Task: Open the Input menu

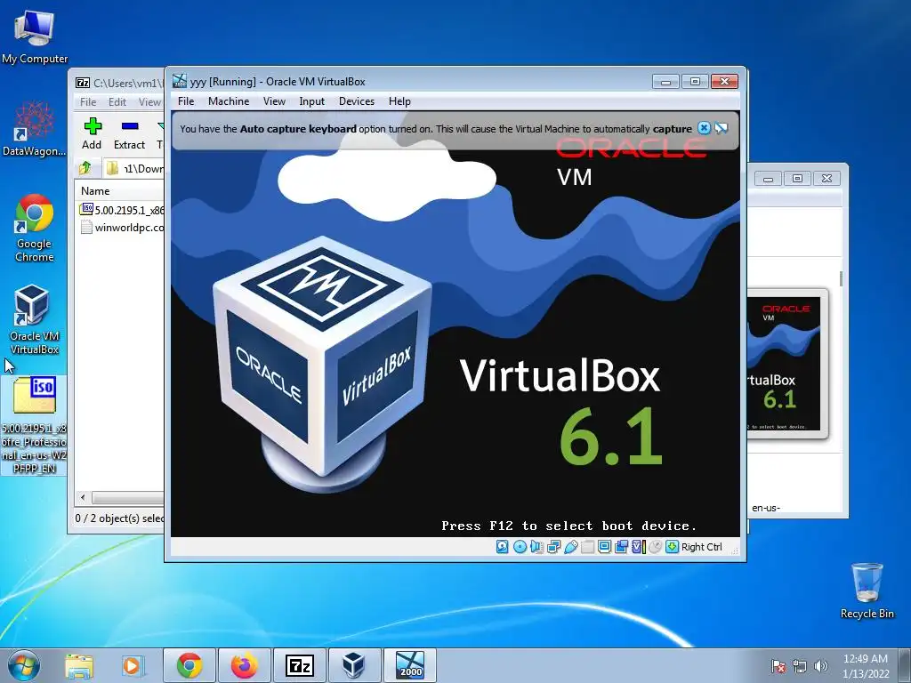Action: 312,101
